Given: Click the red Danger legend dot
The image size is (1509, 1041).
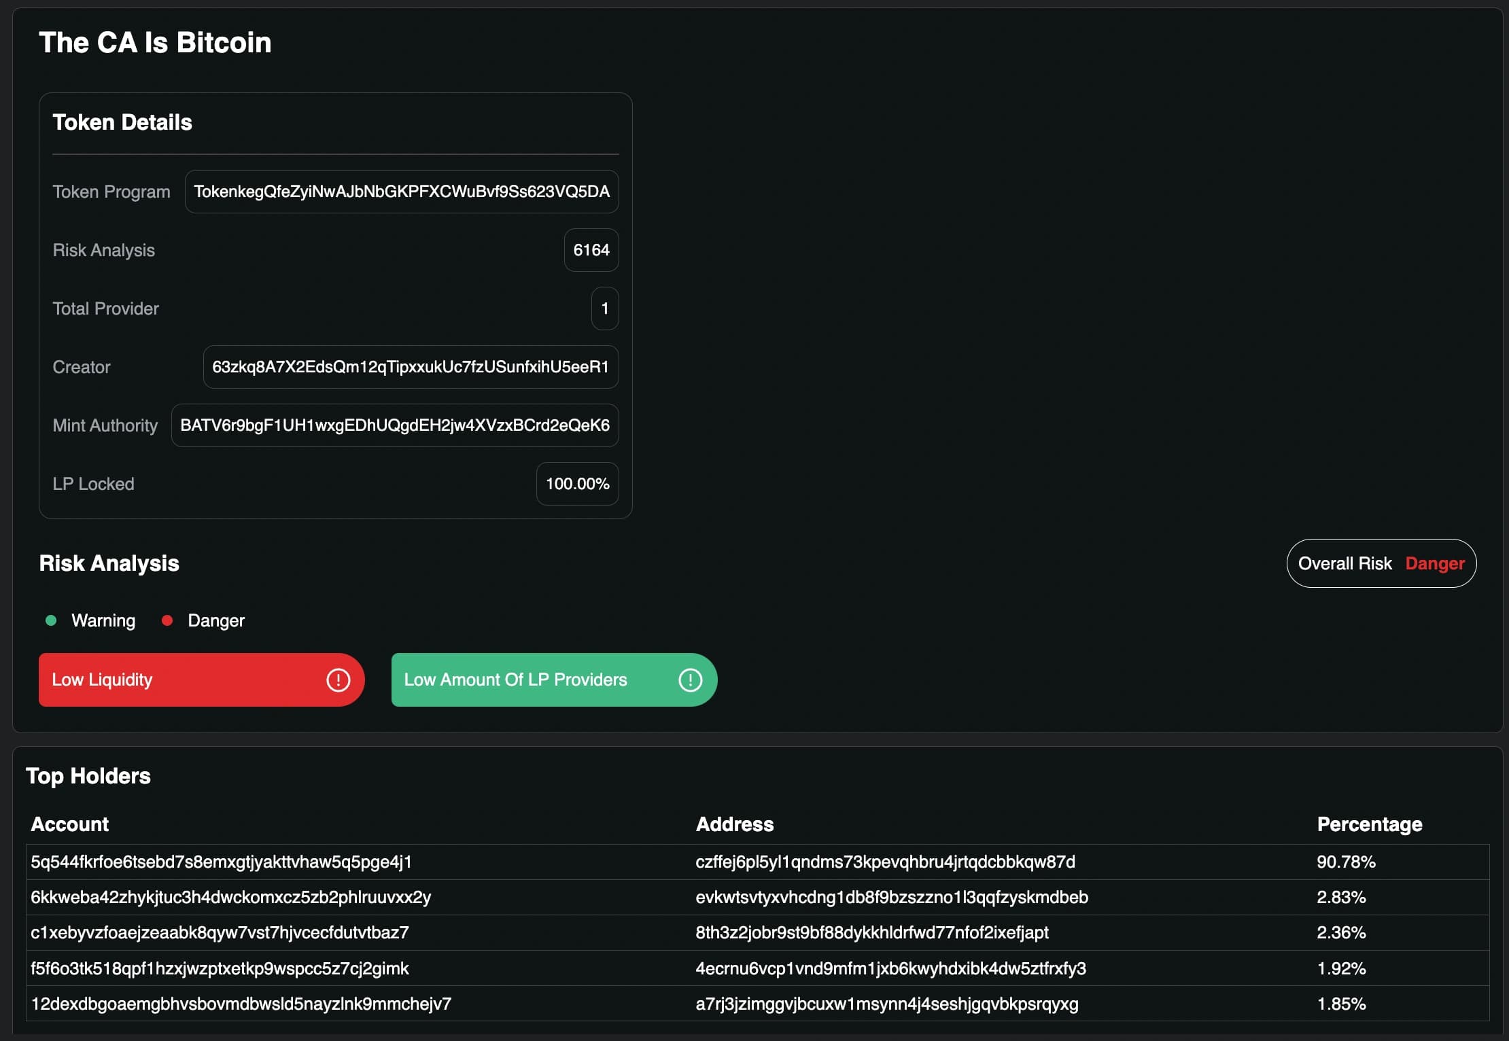Looking at the screenshot, I should point(167,620).
